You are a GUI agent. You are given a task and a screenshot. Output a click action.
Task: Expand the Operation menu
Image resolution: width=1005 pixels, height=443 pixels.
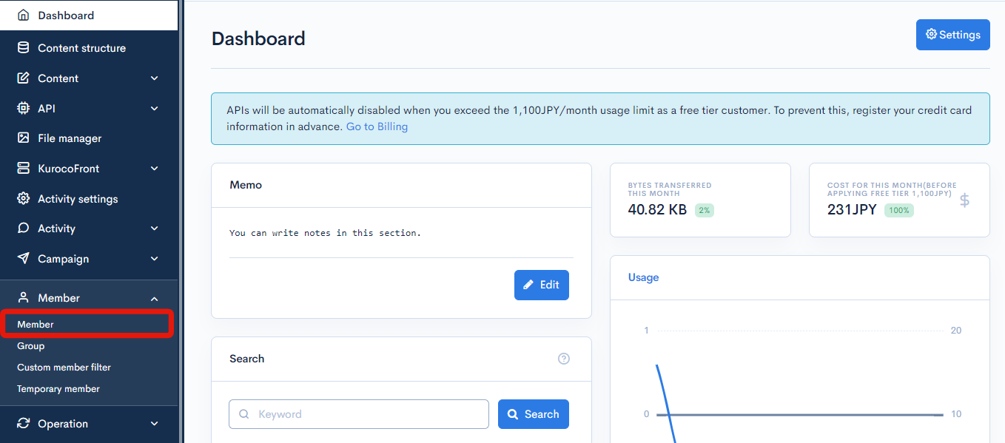154,423
